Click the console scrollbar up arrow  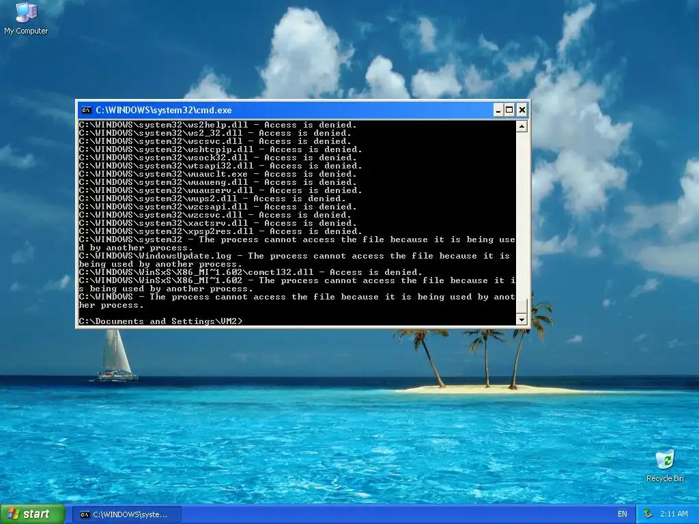522,126
